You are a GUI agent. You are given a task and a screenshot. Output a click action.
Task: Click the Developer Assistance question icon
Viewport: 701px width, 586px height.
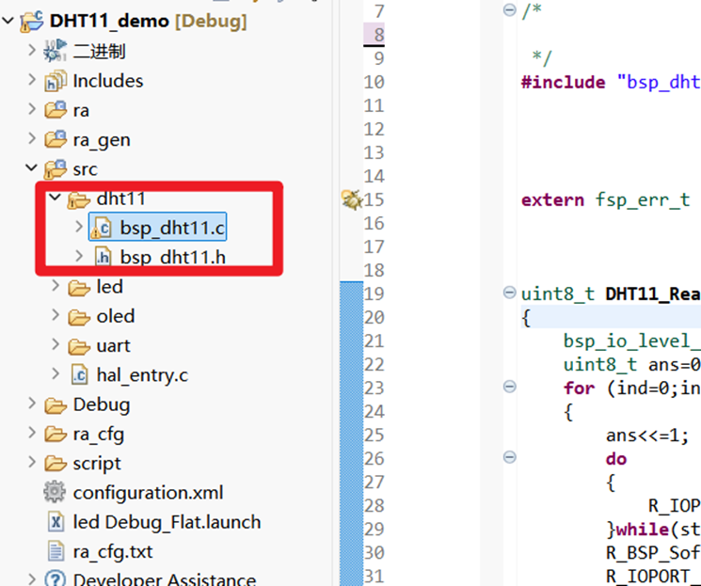tap(55, 578)
